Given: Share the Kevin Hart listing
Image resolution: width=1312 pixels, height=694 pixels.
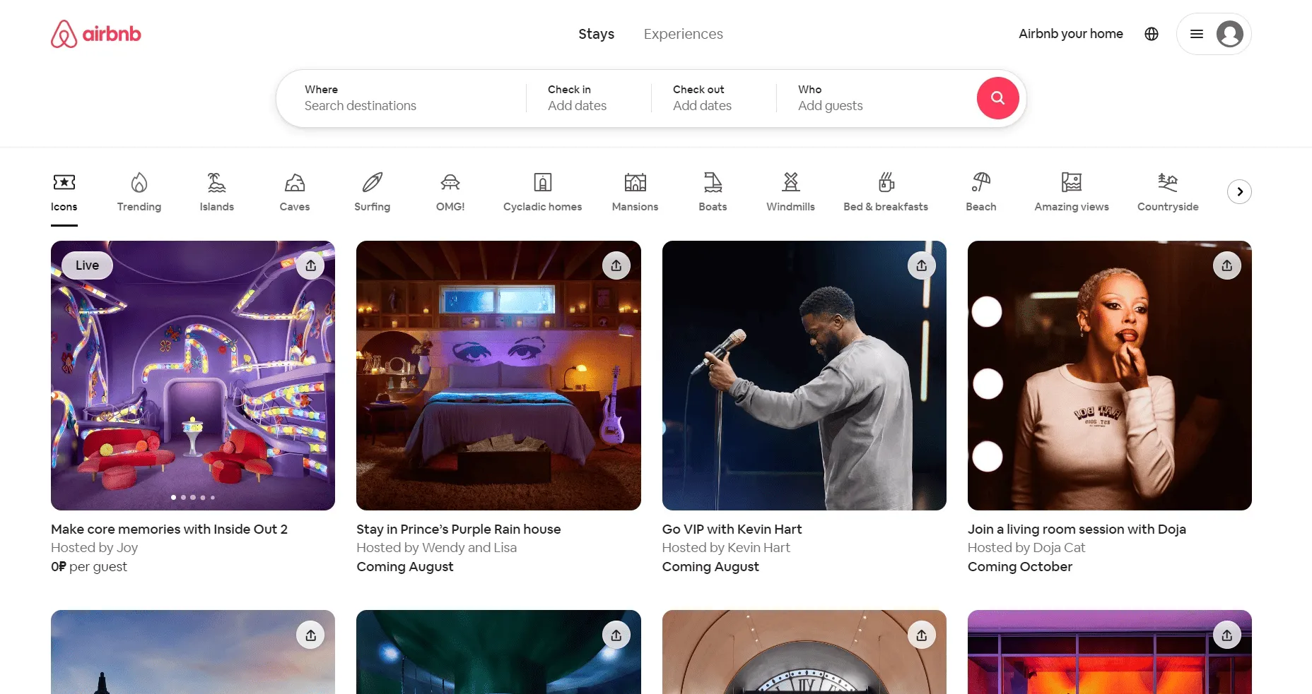Looking at the screenshot, I should (x=921, y=265).
